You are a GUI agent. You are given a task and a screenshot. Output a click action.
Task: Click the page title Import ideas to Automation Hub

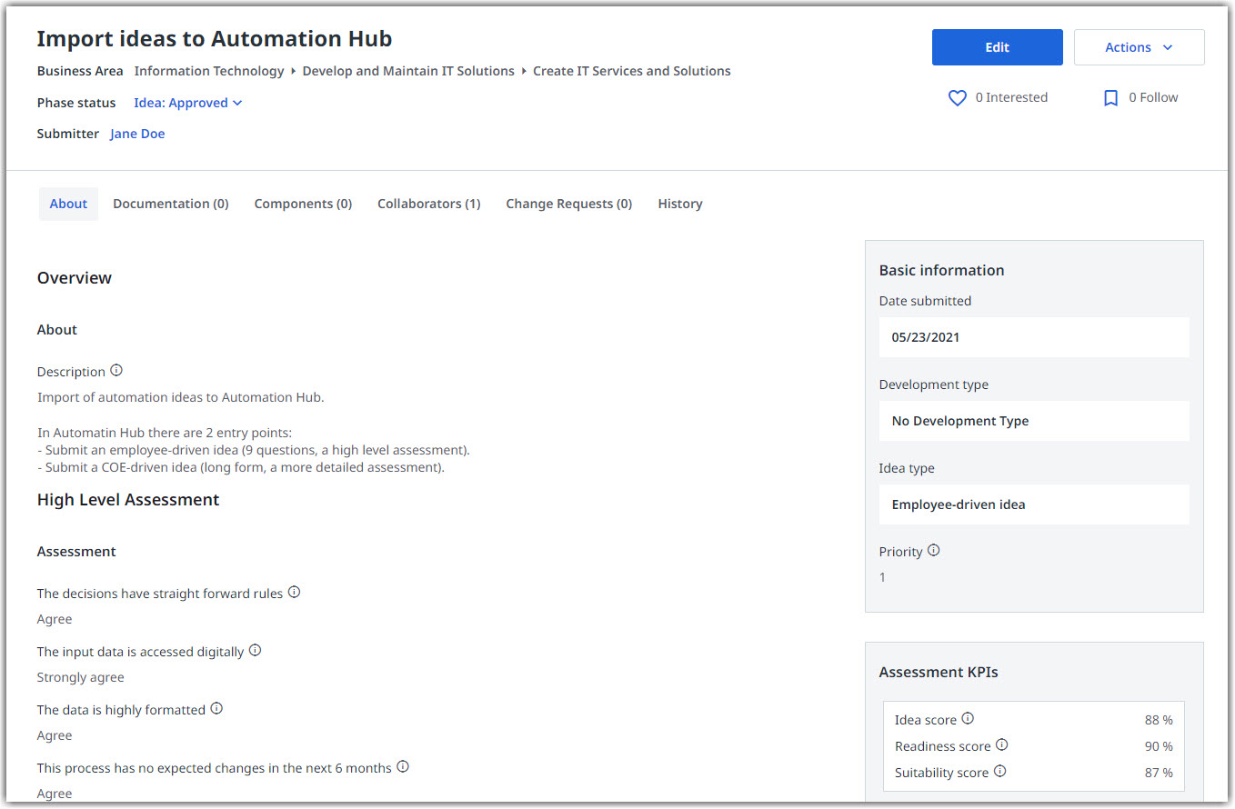click(215, 39)
